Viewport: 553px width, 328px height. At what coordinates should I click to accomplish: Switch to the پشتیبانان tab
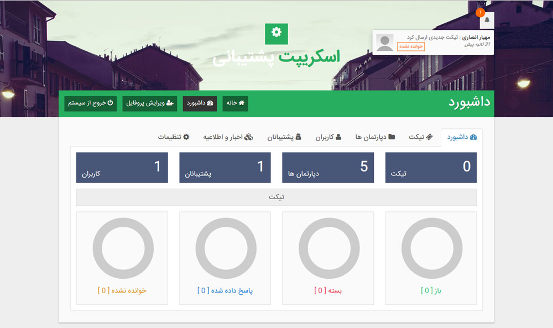click(x=284, y=137)
